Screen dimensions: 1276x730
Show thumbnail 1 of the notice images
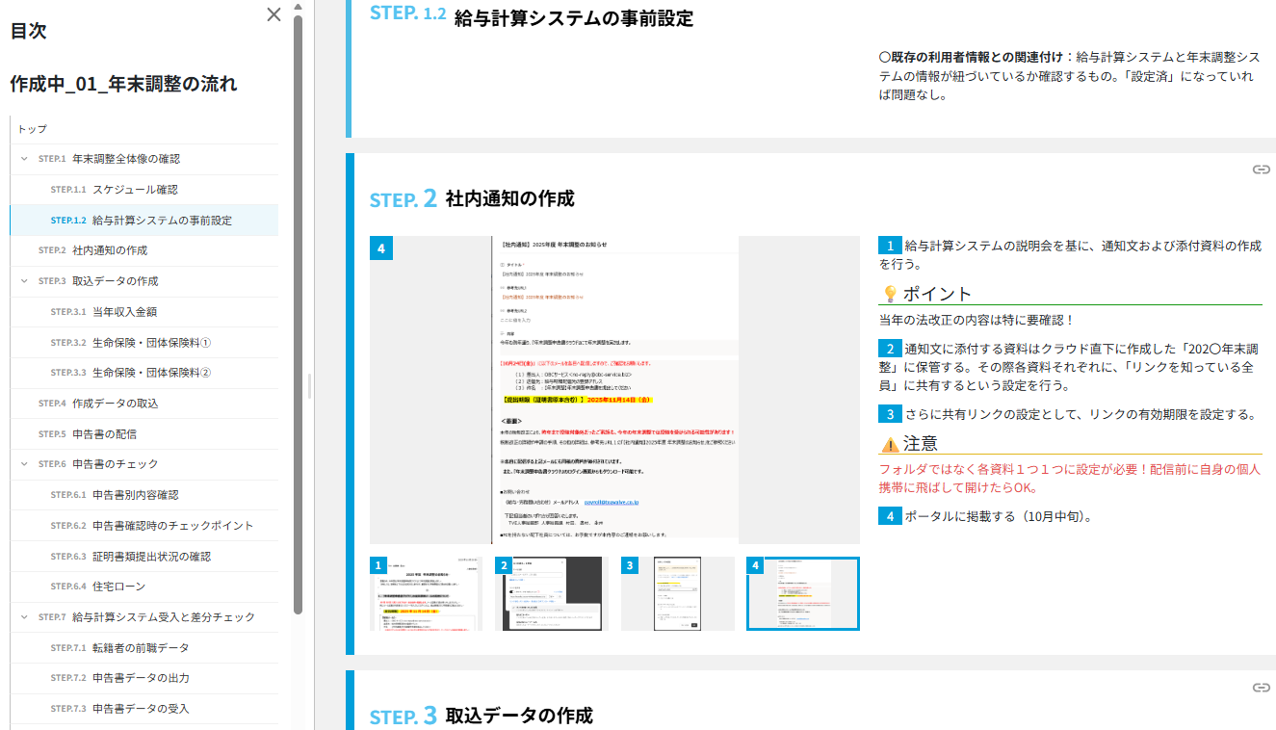pos(426,593)
